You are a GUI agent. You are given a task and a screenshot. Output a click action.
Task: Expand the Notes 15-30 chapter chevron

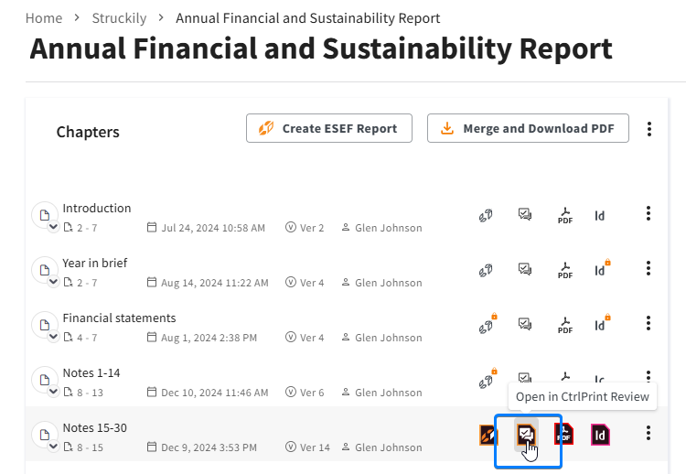click(x=53, y=446)
